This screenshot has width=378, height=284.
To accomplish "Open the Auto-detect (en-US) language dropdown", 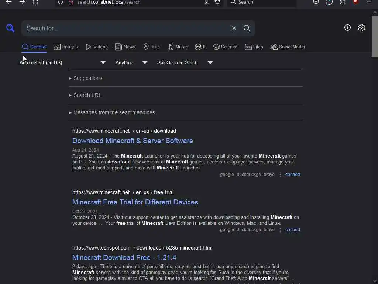I will point(63,62).
